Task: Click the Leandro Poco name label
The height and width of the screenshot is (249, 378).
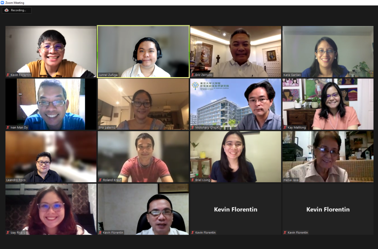Action: click(x=16, y=180)
